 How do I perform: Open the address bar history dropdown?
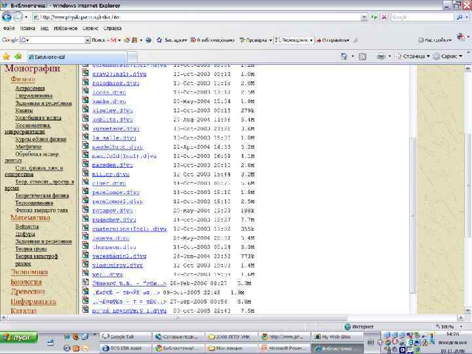[364, 18]
